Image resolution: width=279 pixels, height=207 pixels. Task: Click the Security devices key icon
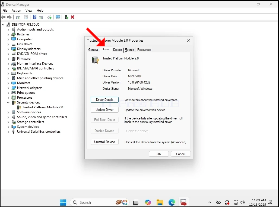click(14, 102)
